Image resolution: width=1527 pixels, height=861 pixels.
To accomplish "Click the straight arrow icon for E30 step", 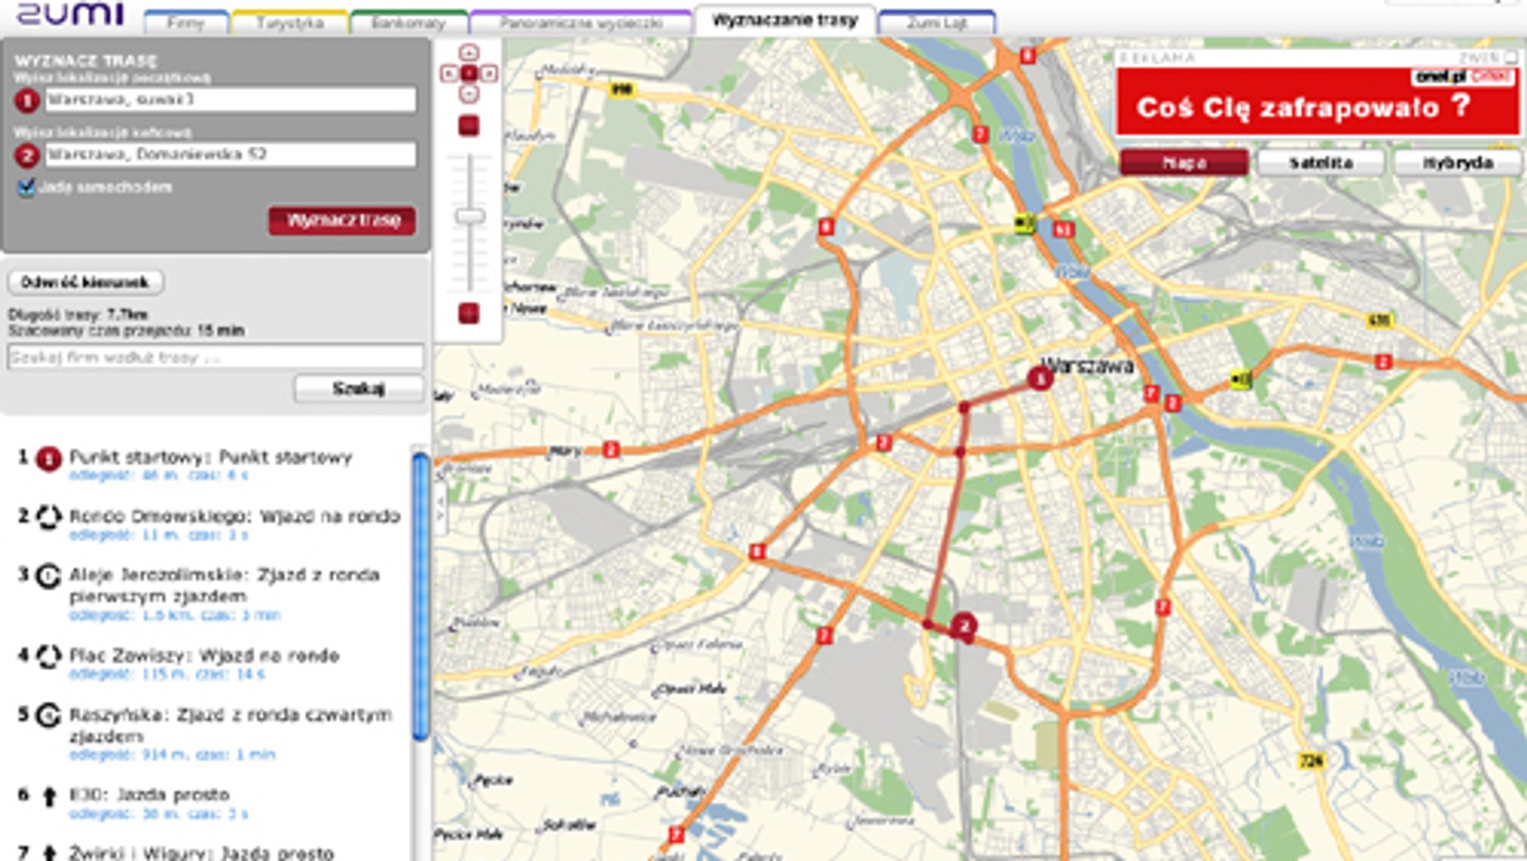I will (x=49, y=796).
